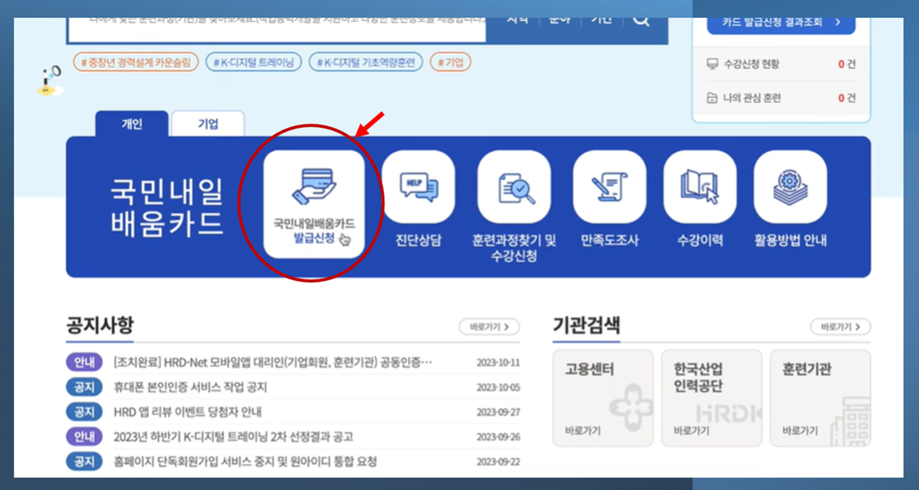The image size is (919, 490).
Task: Click the 기관검색 section heading
Action: 586,325
